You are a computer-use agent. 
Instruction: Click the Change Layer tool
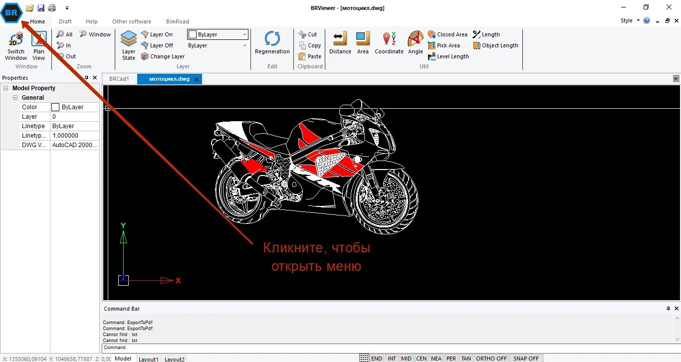pyautogui.click(x=163, y=56)
